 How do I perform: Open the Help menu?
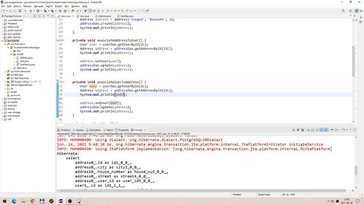click(85, 6)
